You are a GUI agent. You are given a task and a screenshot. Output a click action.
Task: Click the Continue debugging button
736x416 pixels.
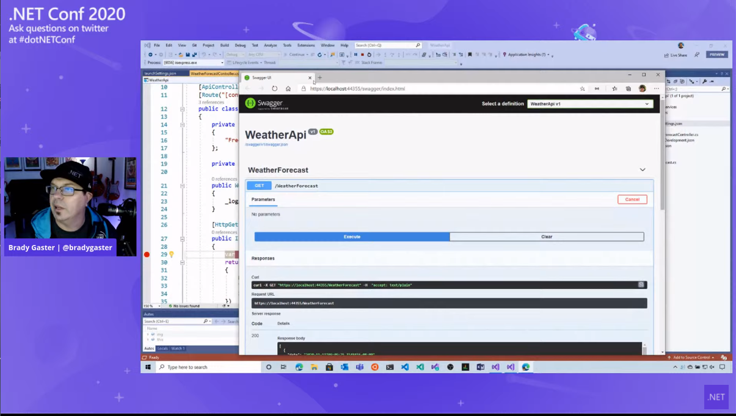point(297,54)
